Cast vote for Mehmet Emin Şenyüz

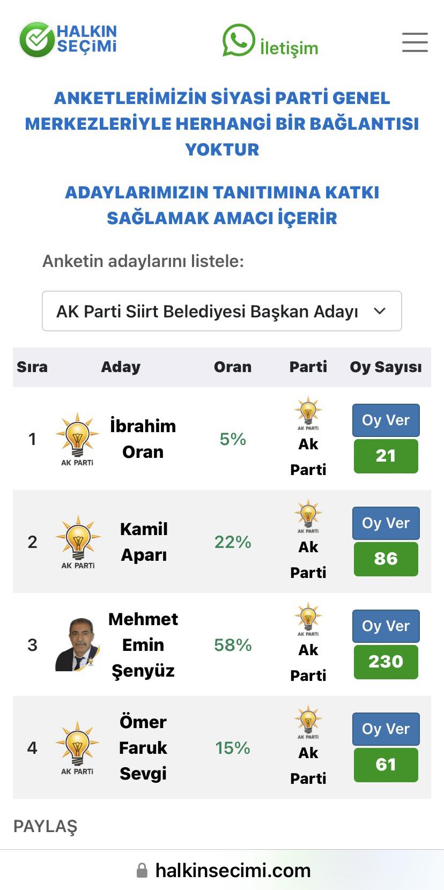pyautogui.click(x=386, y=626)
